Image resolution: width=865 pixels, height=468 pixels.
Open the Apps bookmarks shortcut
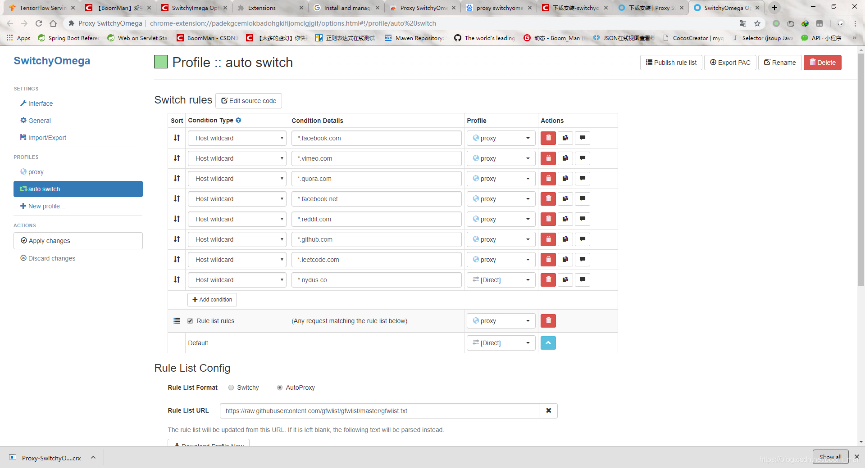pos(18,38)
